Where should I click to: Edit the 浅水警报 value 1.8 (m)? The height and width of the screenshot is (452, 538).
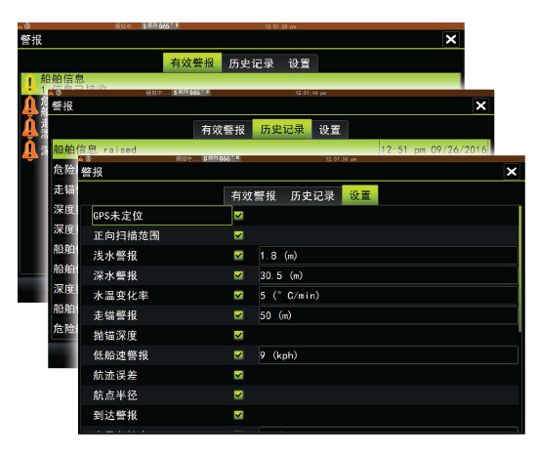388,256
